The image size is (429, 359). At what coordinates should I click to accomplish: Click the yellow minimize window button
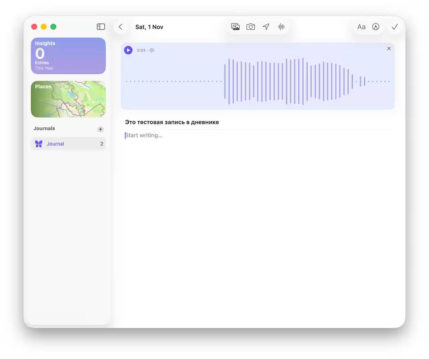point(44,27)
